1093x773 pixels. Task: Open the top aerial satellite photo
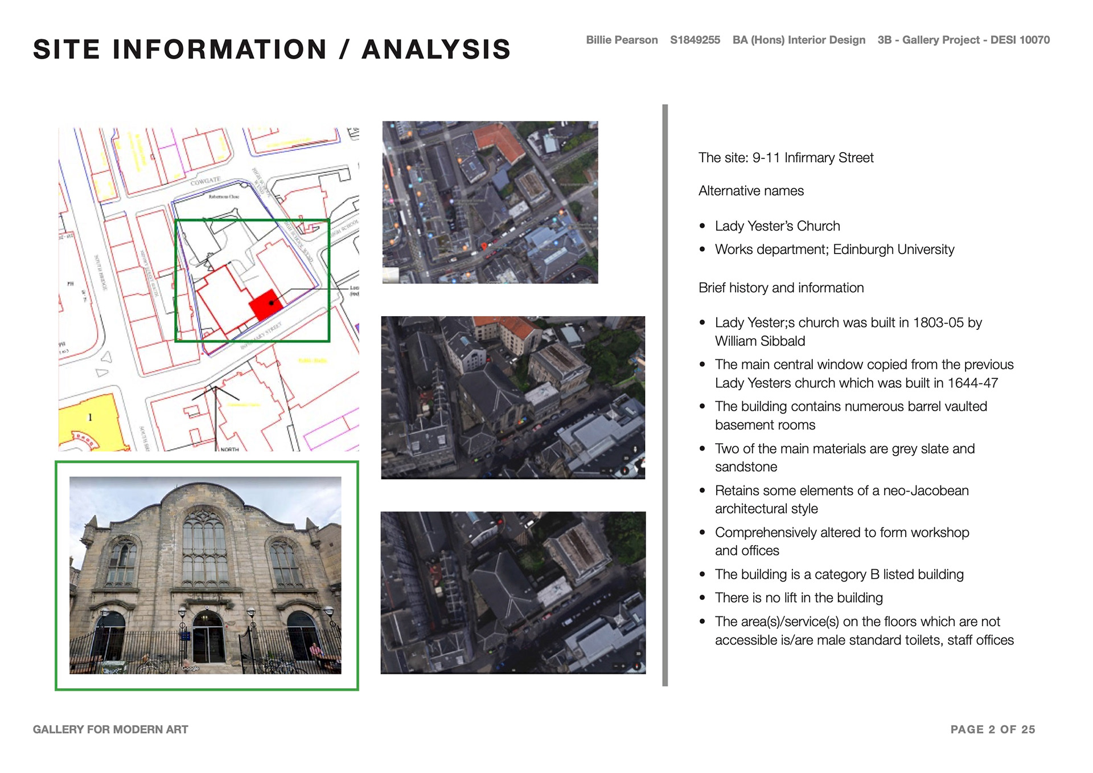[x=490, y=202]
